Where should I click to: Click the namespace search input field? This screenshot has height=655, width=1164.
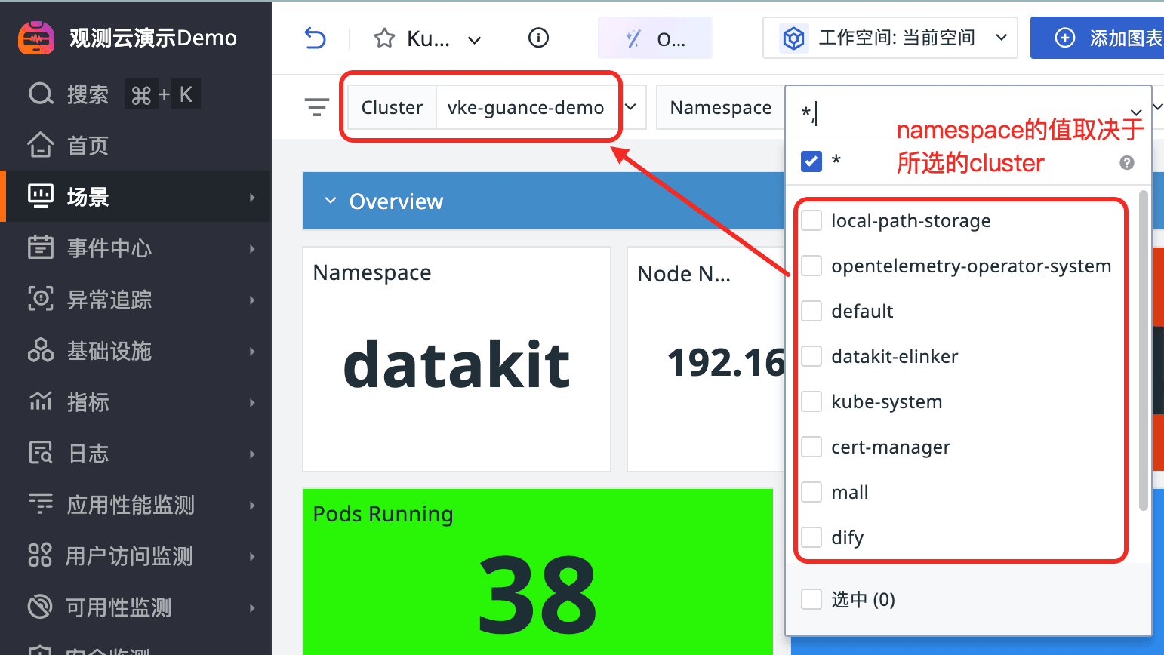tap(959, 114)
